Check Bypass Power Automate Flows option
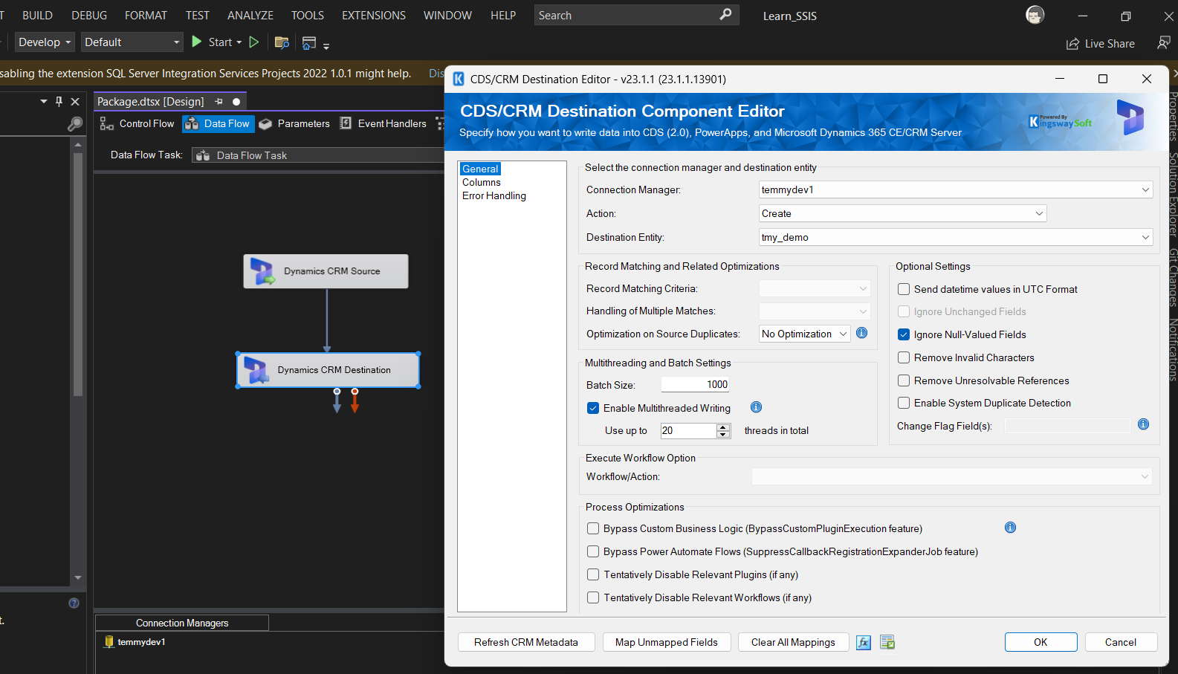This screenshot has width=1178, height=674. click(593, 551)
